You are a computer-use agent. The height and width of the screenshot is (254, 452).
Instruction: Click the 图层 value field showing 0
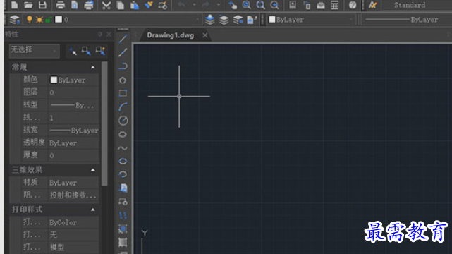click(73, 92)
